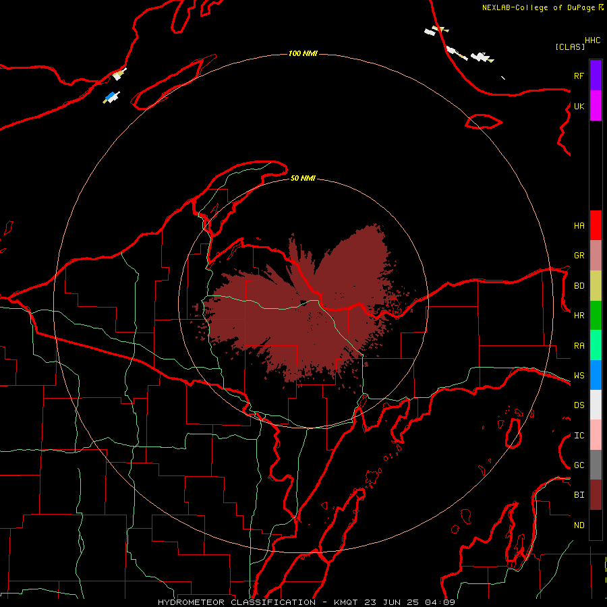
Task: Click the [CLAS] legend label
Action: 570,47
